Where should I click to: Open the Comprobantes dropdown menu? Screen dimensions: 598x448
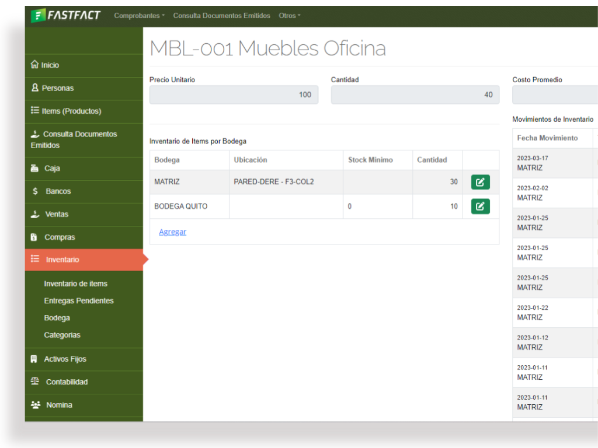[x=139, y=16]
